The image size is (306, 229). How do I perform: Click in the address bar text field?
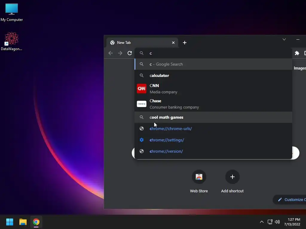coord(213,53)
